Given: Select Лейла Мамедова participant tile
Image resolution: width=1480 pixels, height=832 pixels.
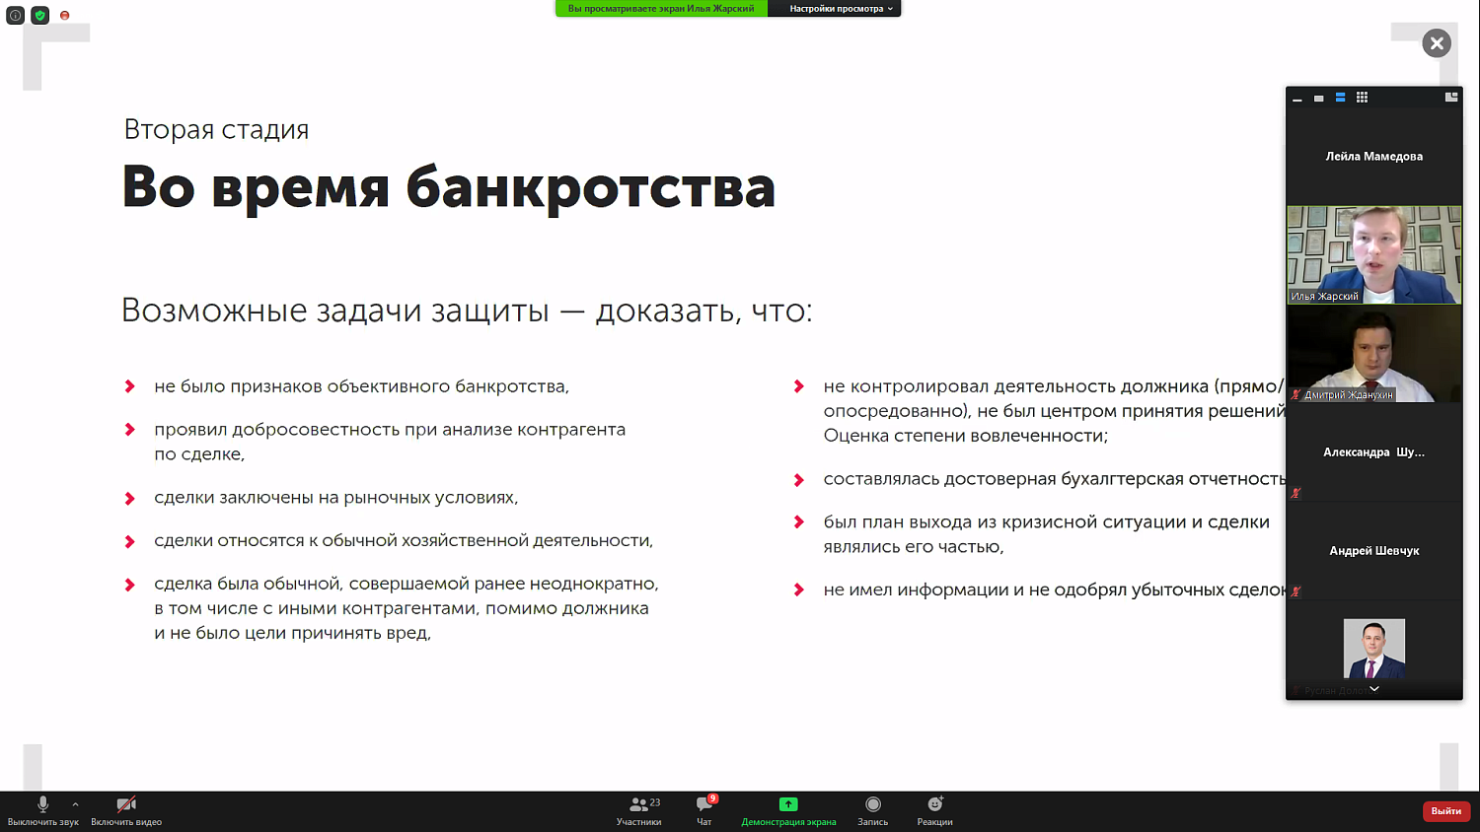Looking at the screenshot, I should (x=1374, y=156).
